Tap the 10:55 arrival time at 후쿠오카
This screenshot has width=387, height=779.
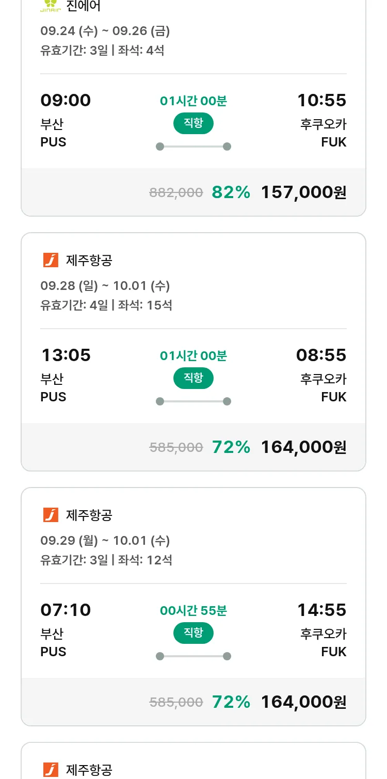coord(321,100)
